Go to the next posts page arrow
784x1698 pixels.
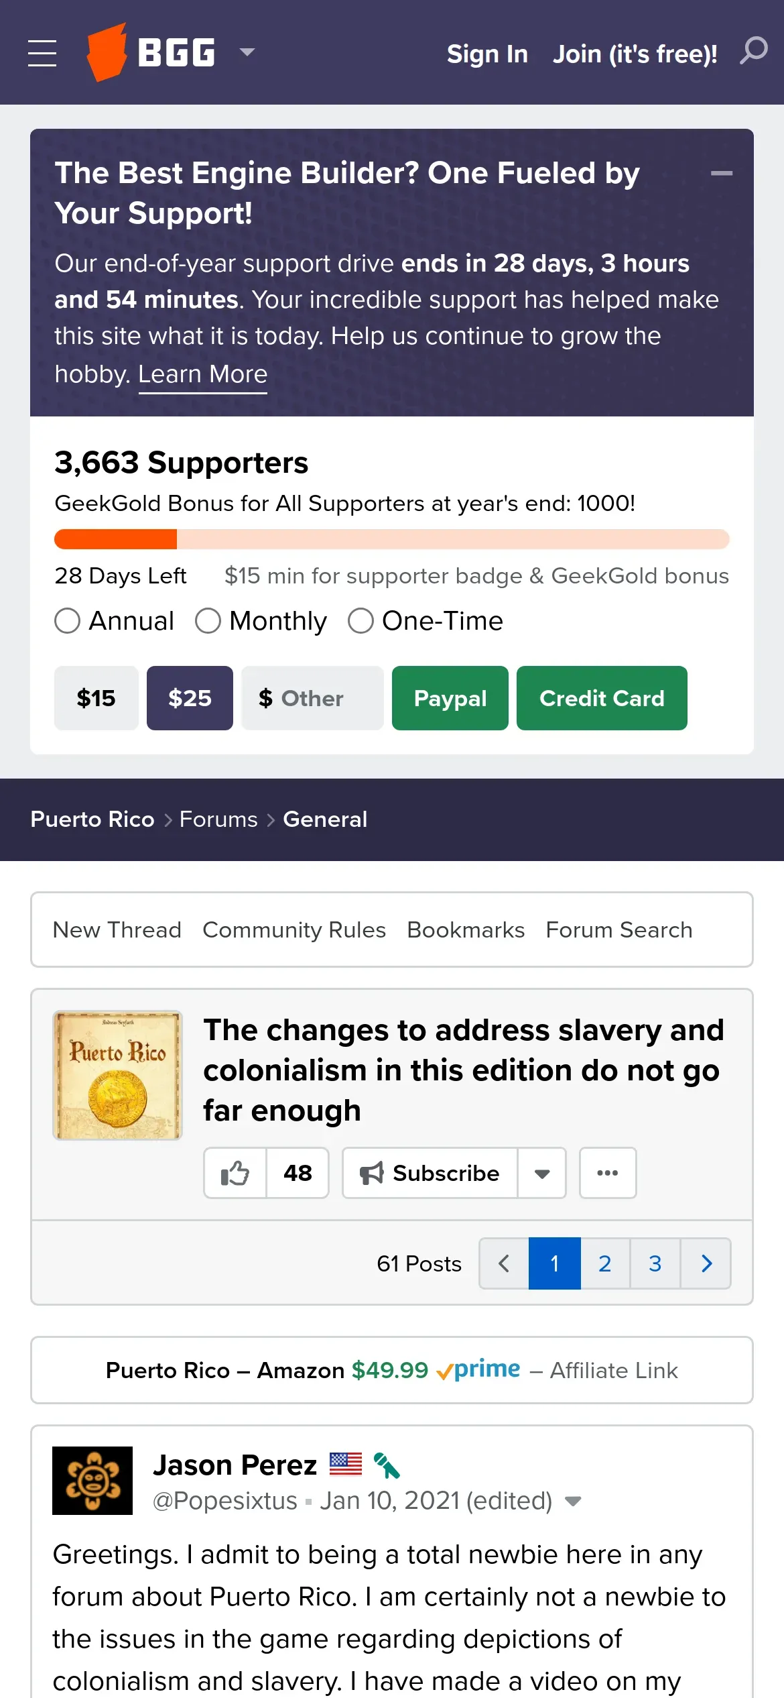click(706, 1263)
